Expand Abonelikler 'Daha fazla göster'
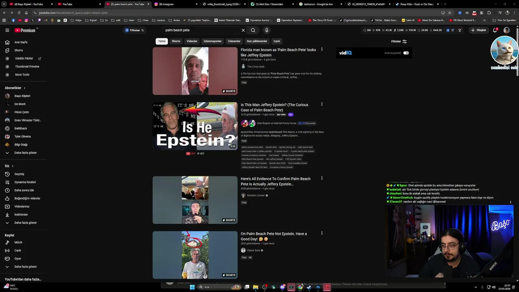 26,153
